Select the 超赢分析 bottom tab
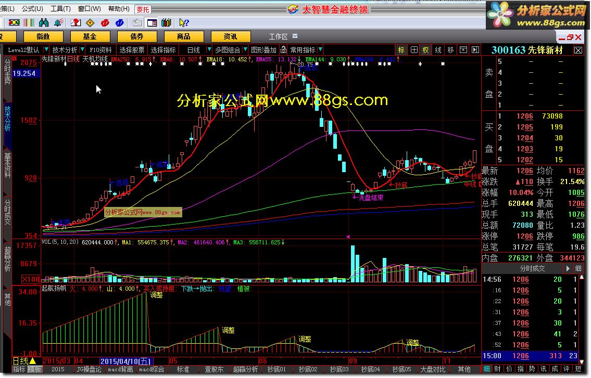Screen dimensions: 591x378 pos(245,369)
